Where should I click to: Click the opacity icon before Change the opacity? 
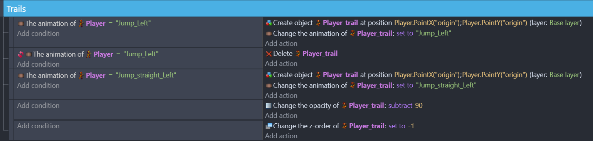point(269,106)
